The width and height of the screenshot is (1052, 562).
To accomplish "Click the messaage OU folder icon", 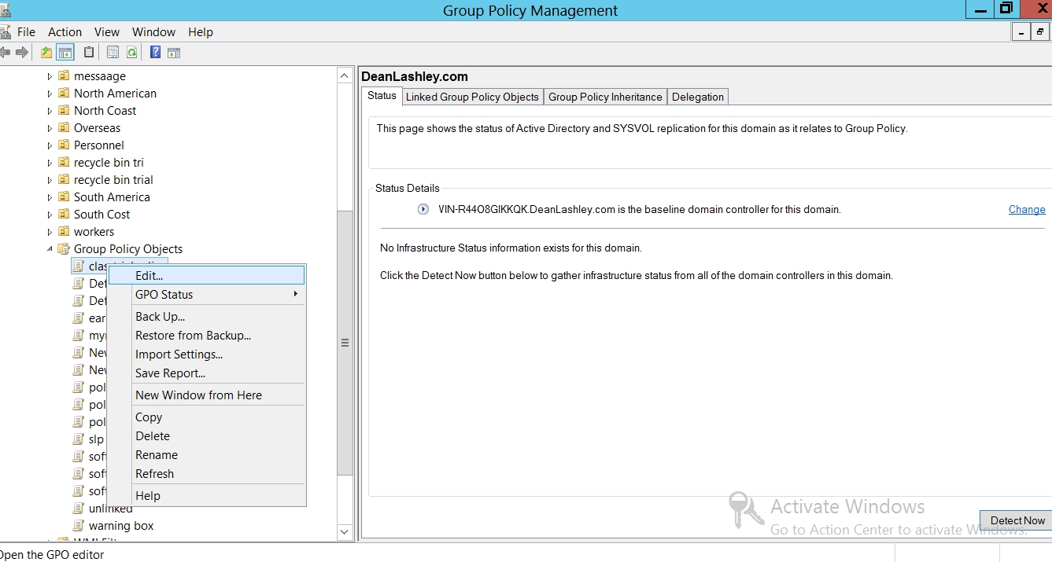I will tap(64, 76).
